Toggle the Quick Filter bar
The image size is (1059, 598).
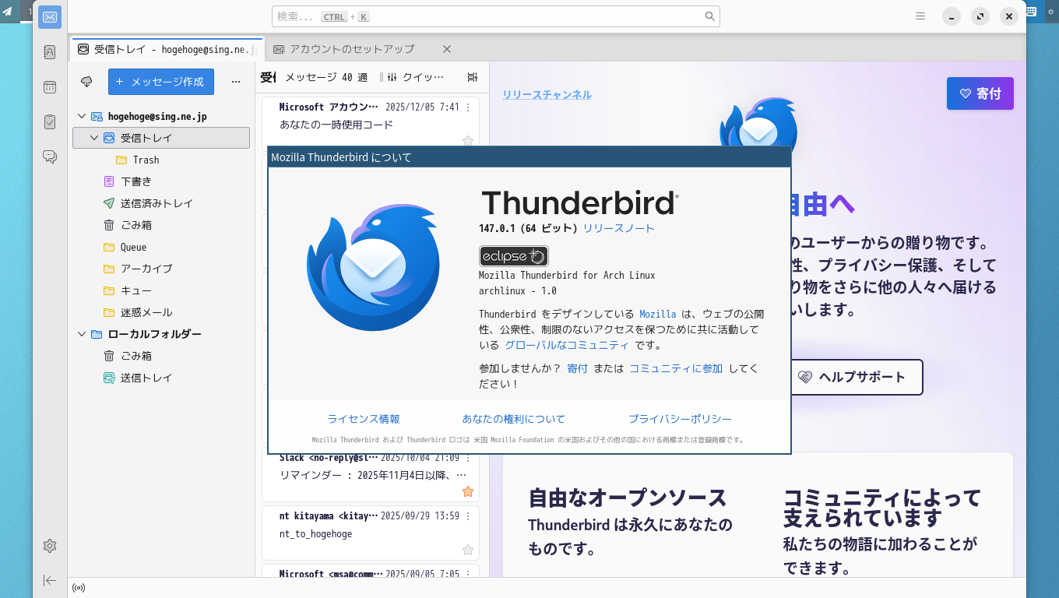click(x=416, y=77)
